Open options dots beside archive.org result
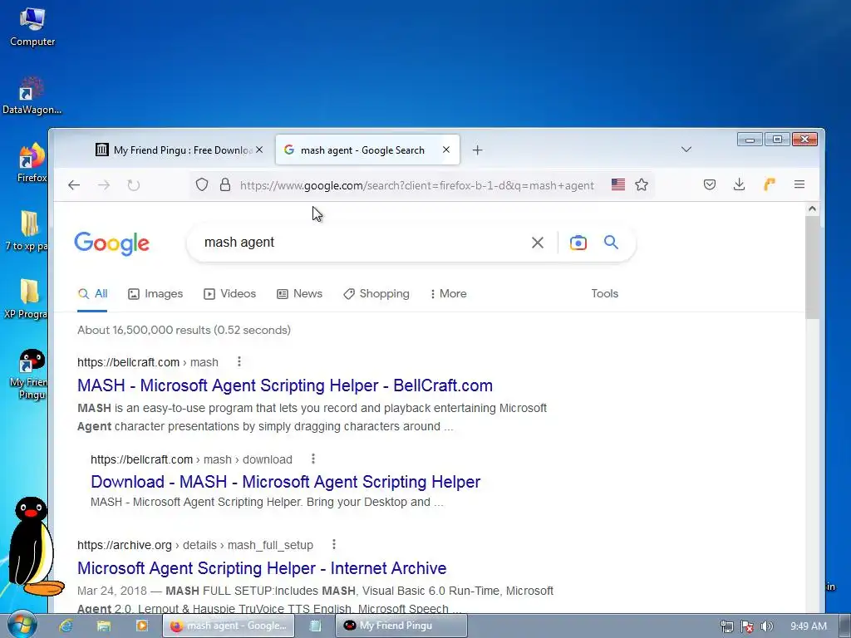The image size is (851, 638). coord(334,544)
